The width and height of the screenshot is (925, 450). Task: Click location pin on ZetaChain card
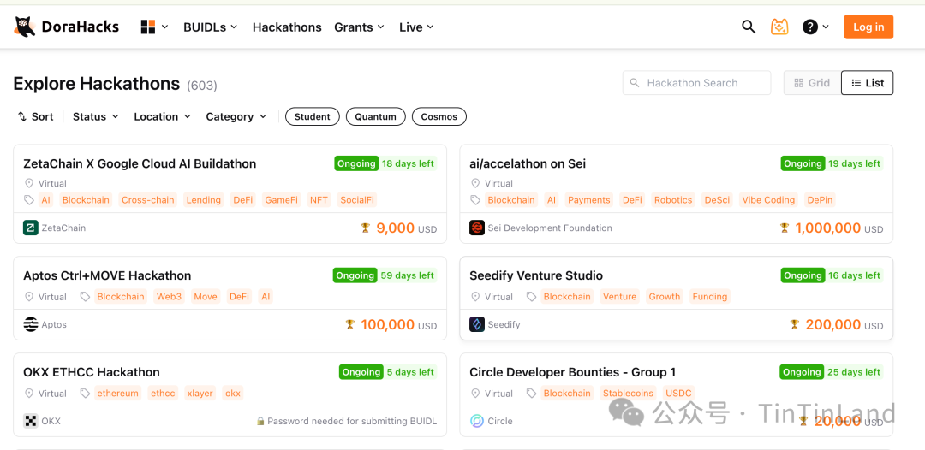[29, 183]
